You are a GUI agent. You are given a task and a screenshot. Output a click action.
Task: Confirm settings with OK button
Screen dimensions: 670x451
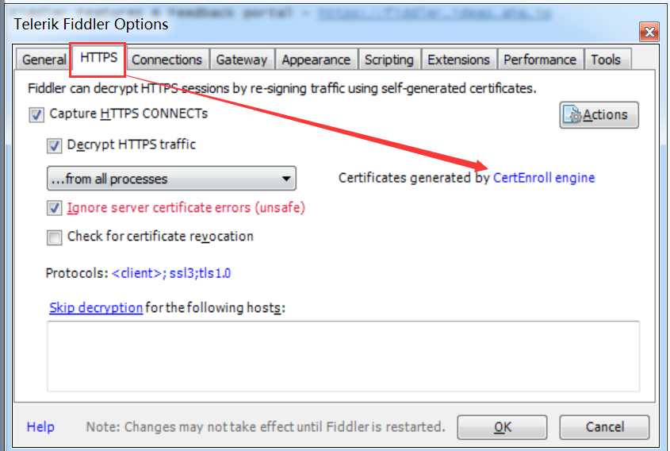point(502,427)
